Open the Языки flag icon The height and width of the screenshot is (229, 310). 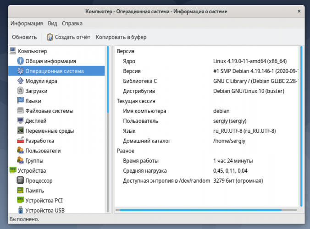coord(21,101)
